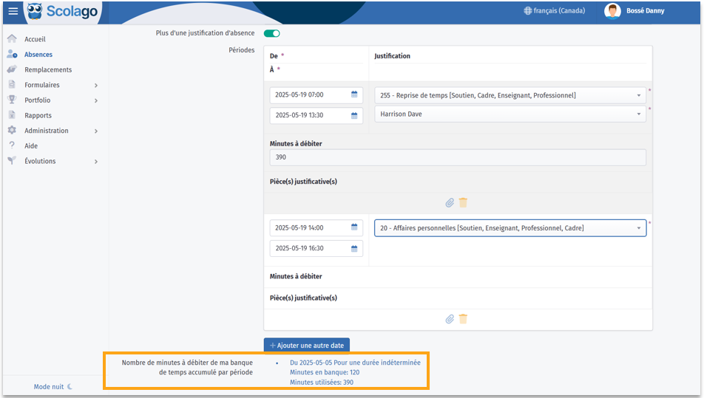The height and width of the screenshot is (398, 704).
Task: Delete attachment of the second period
Action: [x=464, y=319]
